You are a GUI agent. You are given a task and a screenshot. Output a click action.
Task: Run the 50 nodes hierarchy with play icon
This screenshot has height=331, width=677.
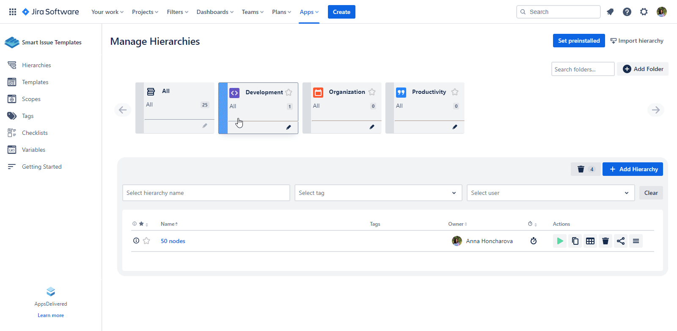(x=560, y=241)
